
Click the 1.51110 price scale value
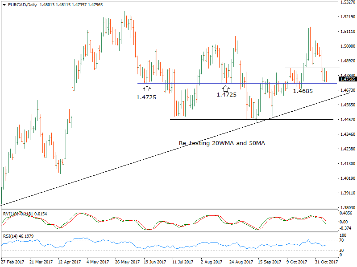point(348,31)
